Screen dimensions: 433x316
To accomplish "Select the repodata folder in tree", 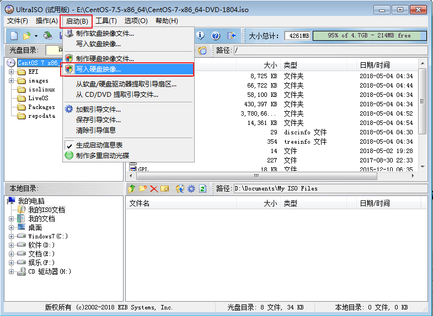I will [x=42, y=116].
